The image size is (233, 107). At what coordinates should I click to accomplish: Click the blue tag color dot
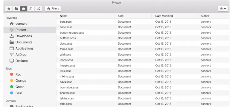12,93
